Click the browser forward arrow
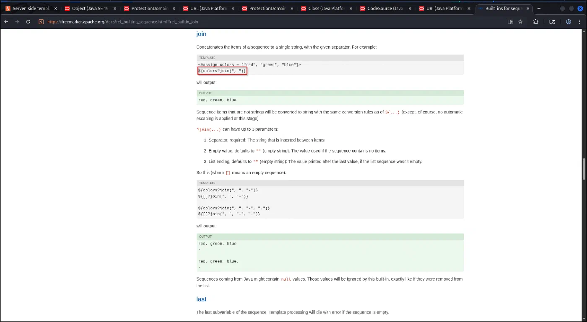This screenshot has width=587, height=322. 17,22
